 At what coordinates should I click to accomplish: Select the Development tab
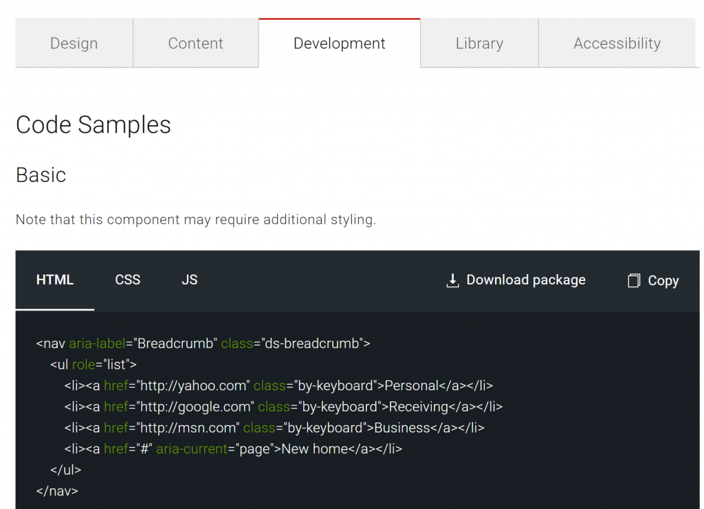pos(340,43)
